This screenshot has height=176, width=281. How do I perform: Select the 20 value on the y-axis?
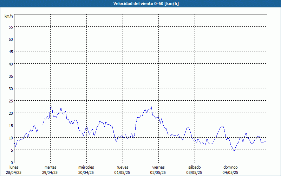(x=11, y=113)
